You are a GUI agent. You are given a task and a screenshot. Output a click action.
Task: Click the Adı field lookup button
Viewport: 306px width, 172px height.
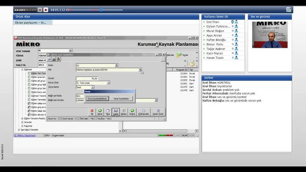click(140, 70)
